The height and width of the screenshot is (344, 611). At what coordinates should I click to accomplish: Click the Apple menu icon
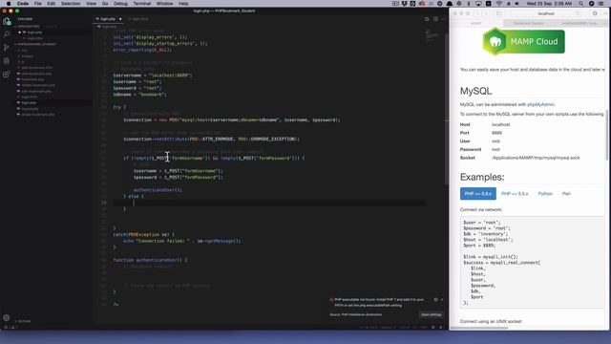pos(9,4)
